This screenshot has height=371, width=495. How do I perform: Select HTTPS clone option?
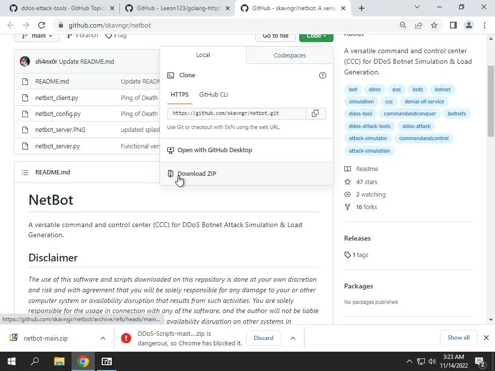pos(180,95)
